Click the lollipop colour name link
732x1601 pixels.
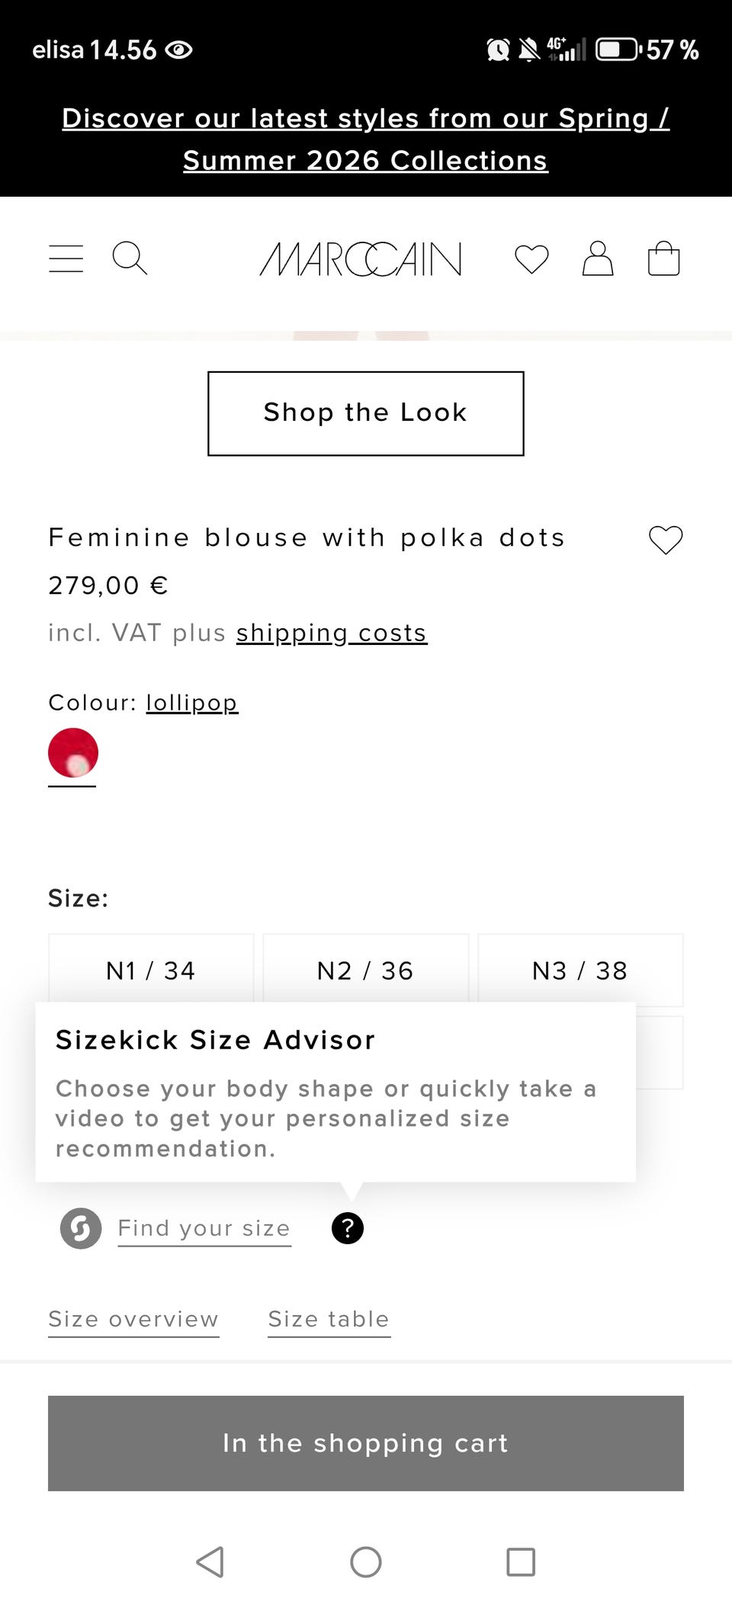pos(192,702)
